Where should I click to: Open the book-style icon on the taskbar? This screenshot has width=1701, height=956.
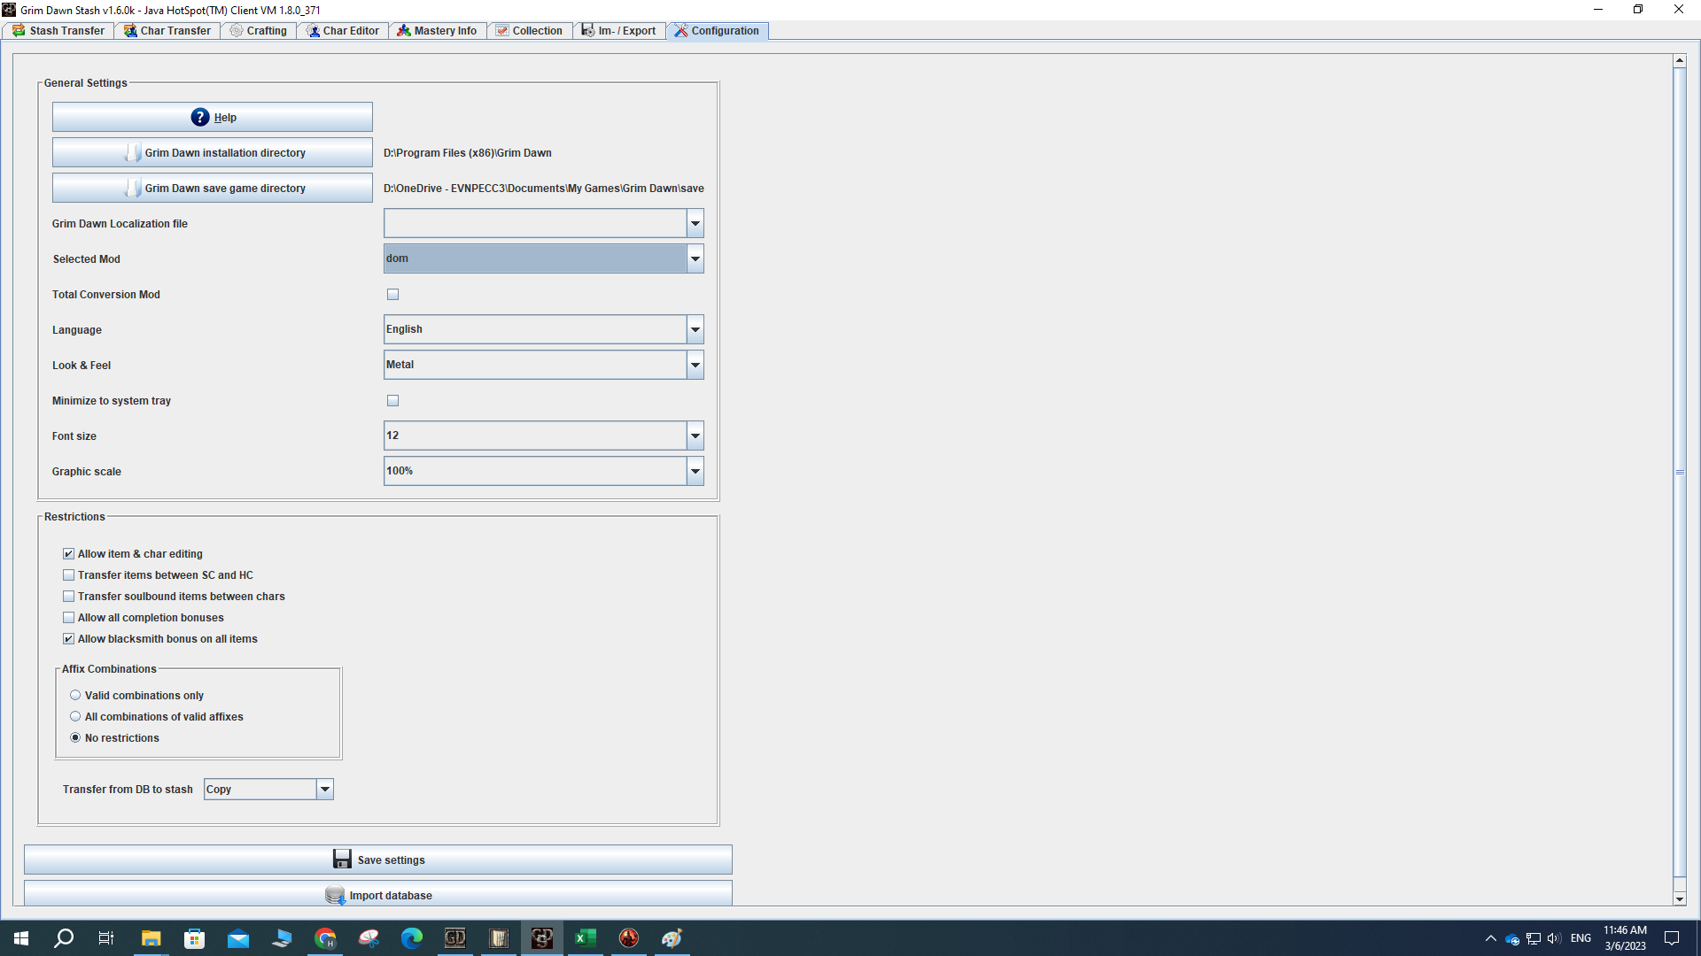pyautogui.click(x=499, y=938)
